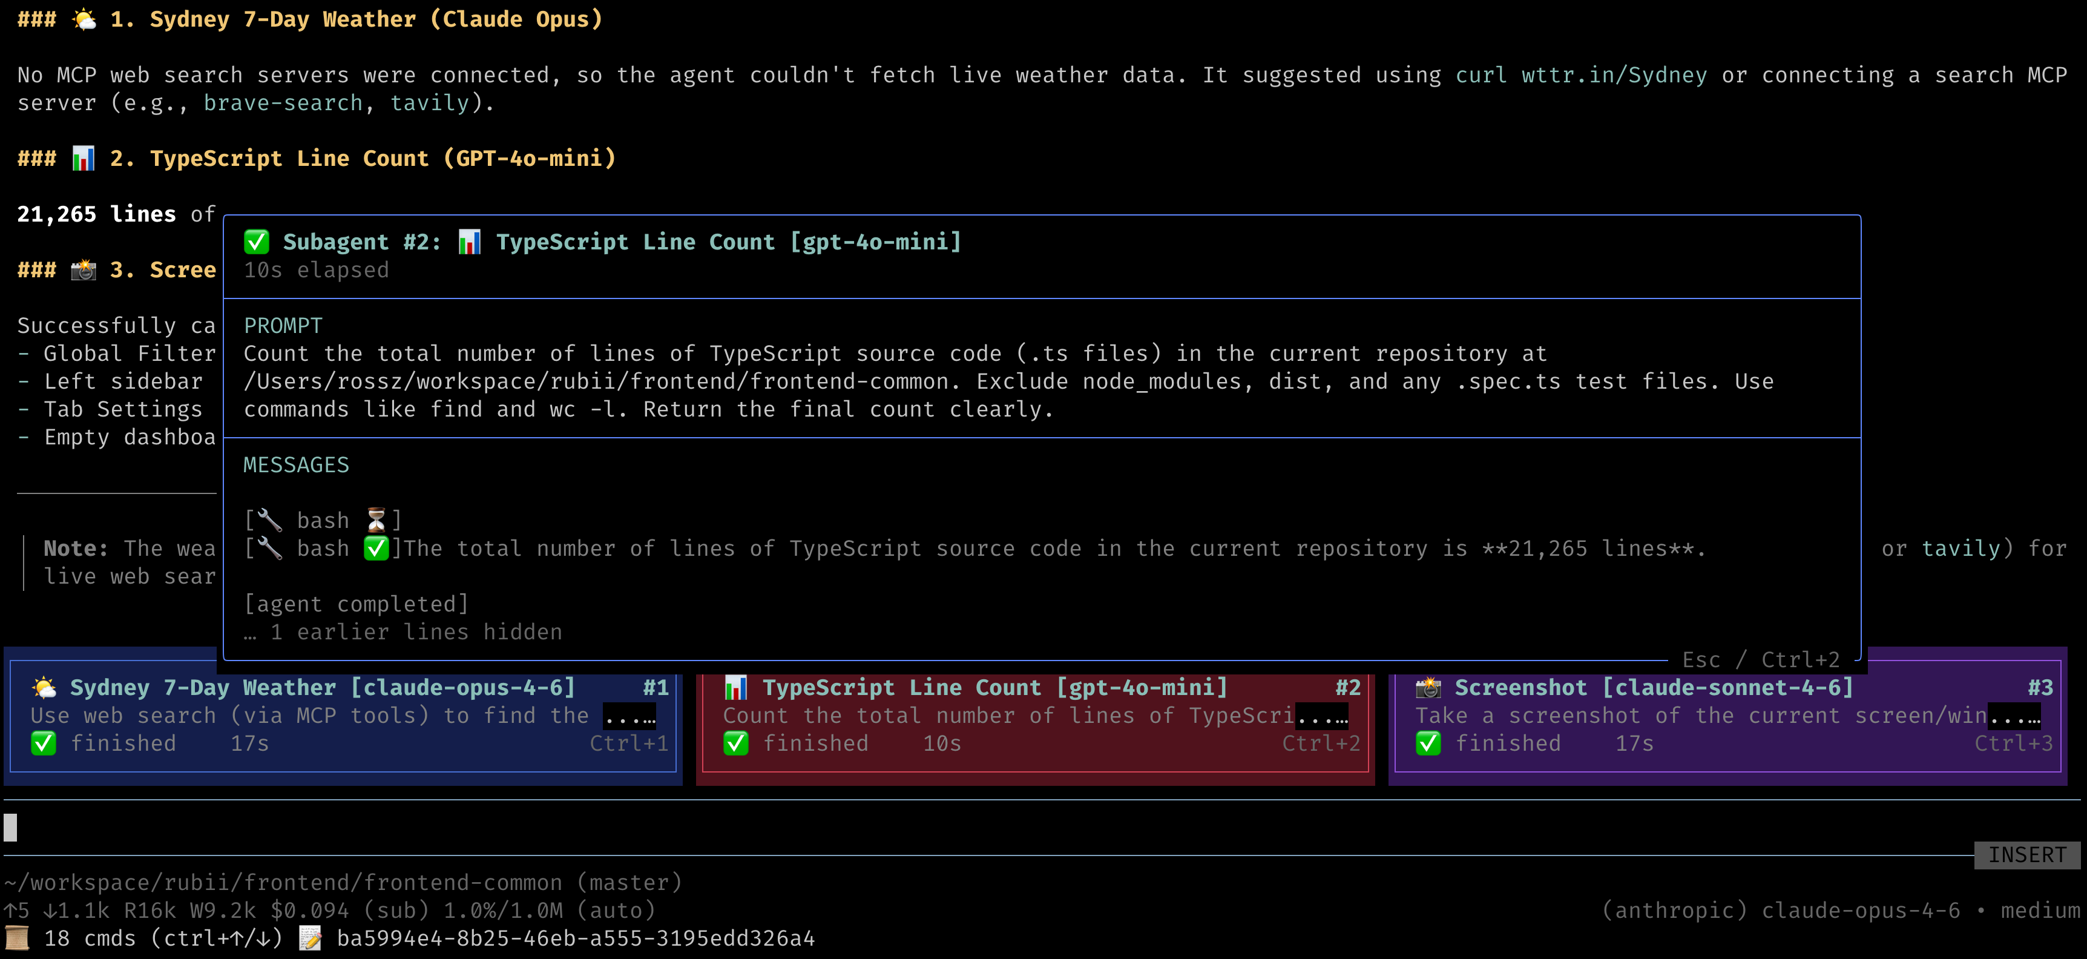Click the finished checkmark on Screenshot card
Image resolution: width=2087 pixels, height=959 pixels.
pos(1428,743)
